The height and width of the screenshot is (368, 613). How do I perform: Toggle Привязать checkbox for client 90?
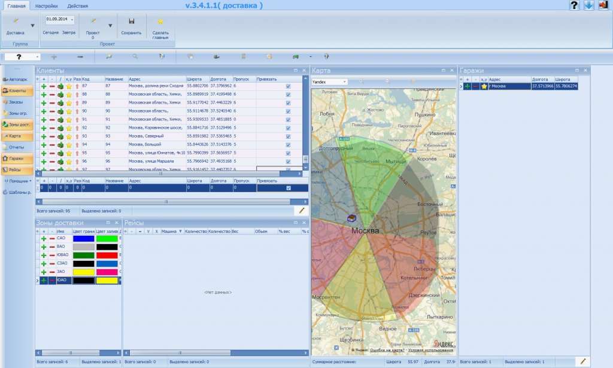pyautogui.click(x=288, y=111)
